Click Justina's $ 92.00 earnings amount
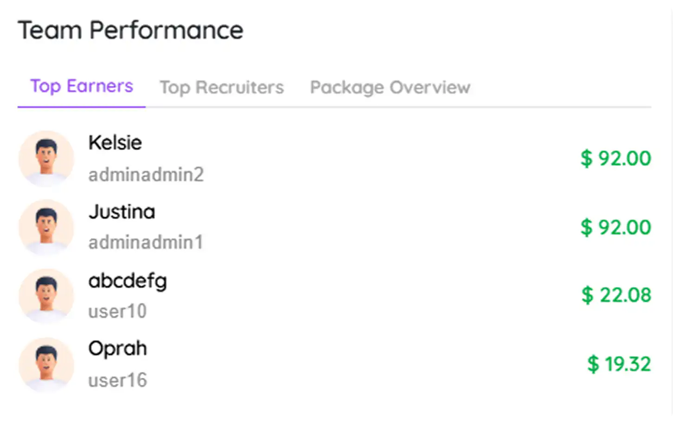This screenshot has height=425, width=673. click(615, 227)
